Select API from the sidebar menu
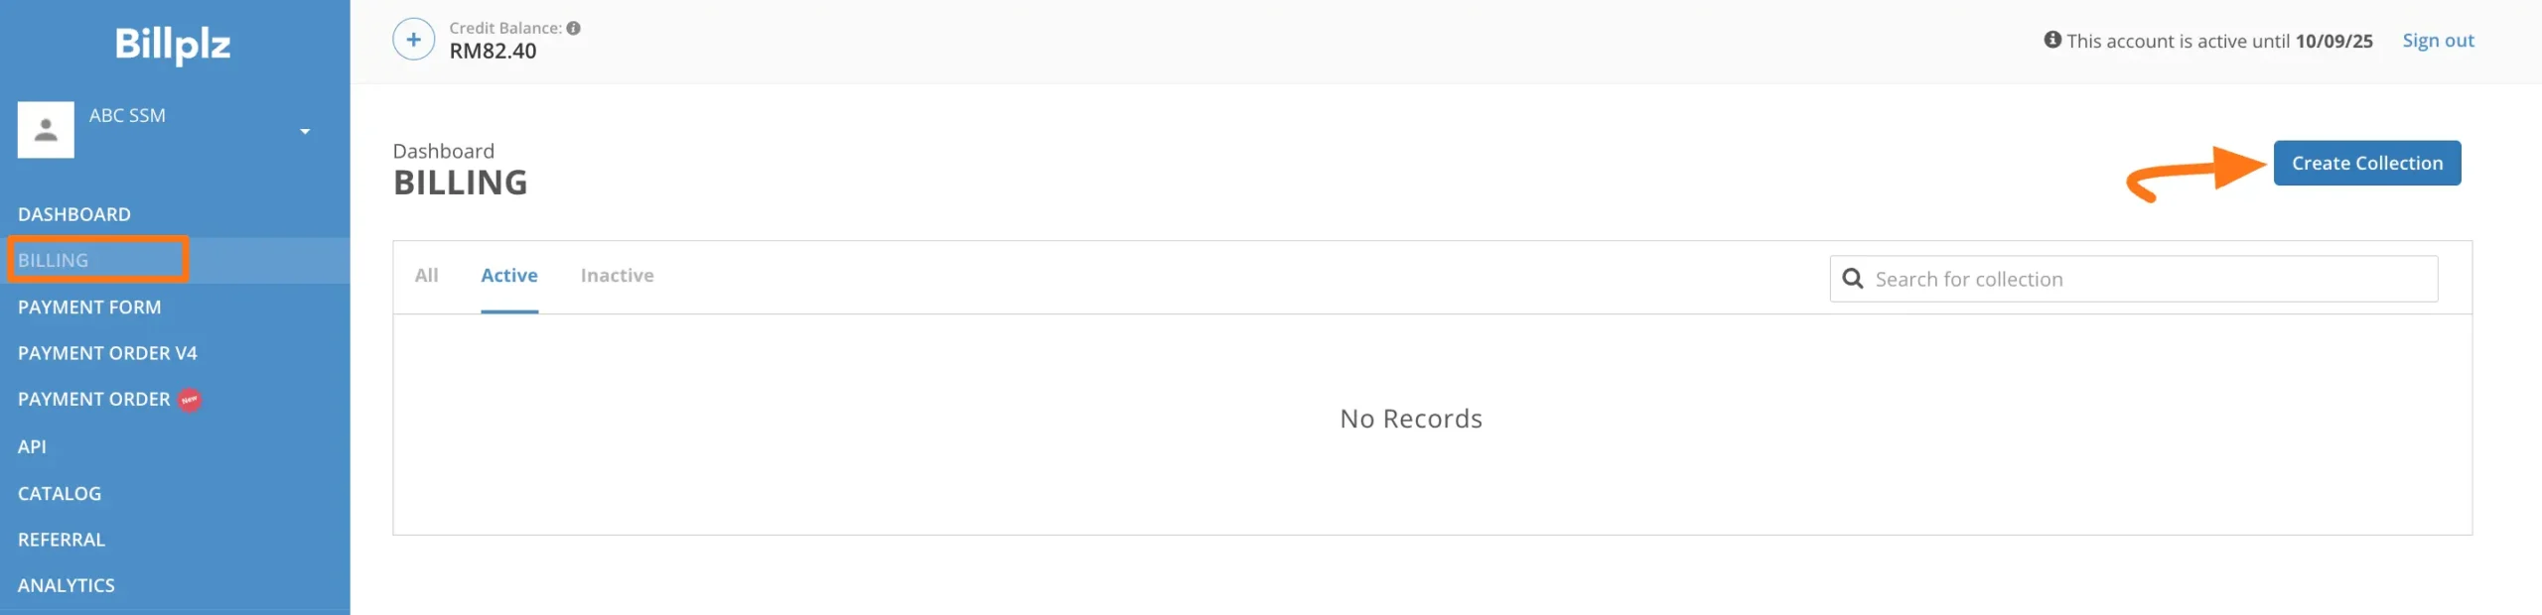Viewport: 2542px width, 615px height. 32,446
